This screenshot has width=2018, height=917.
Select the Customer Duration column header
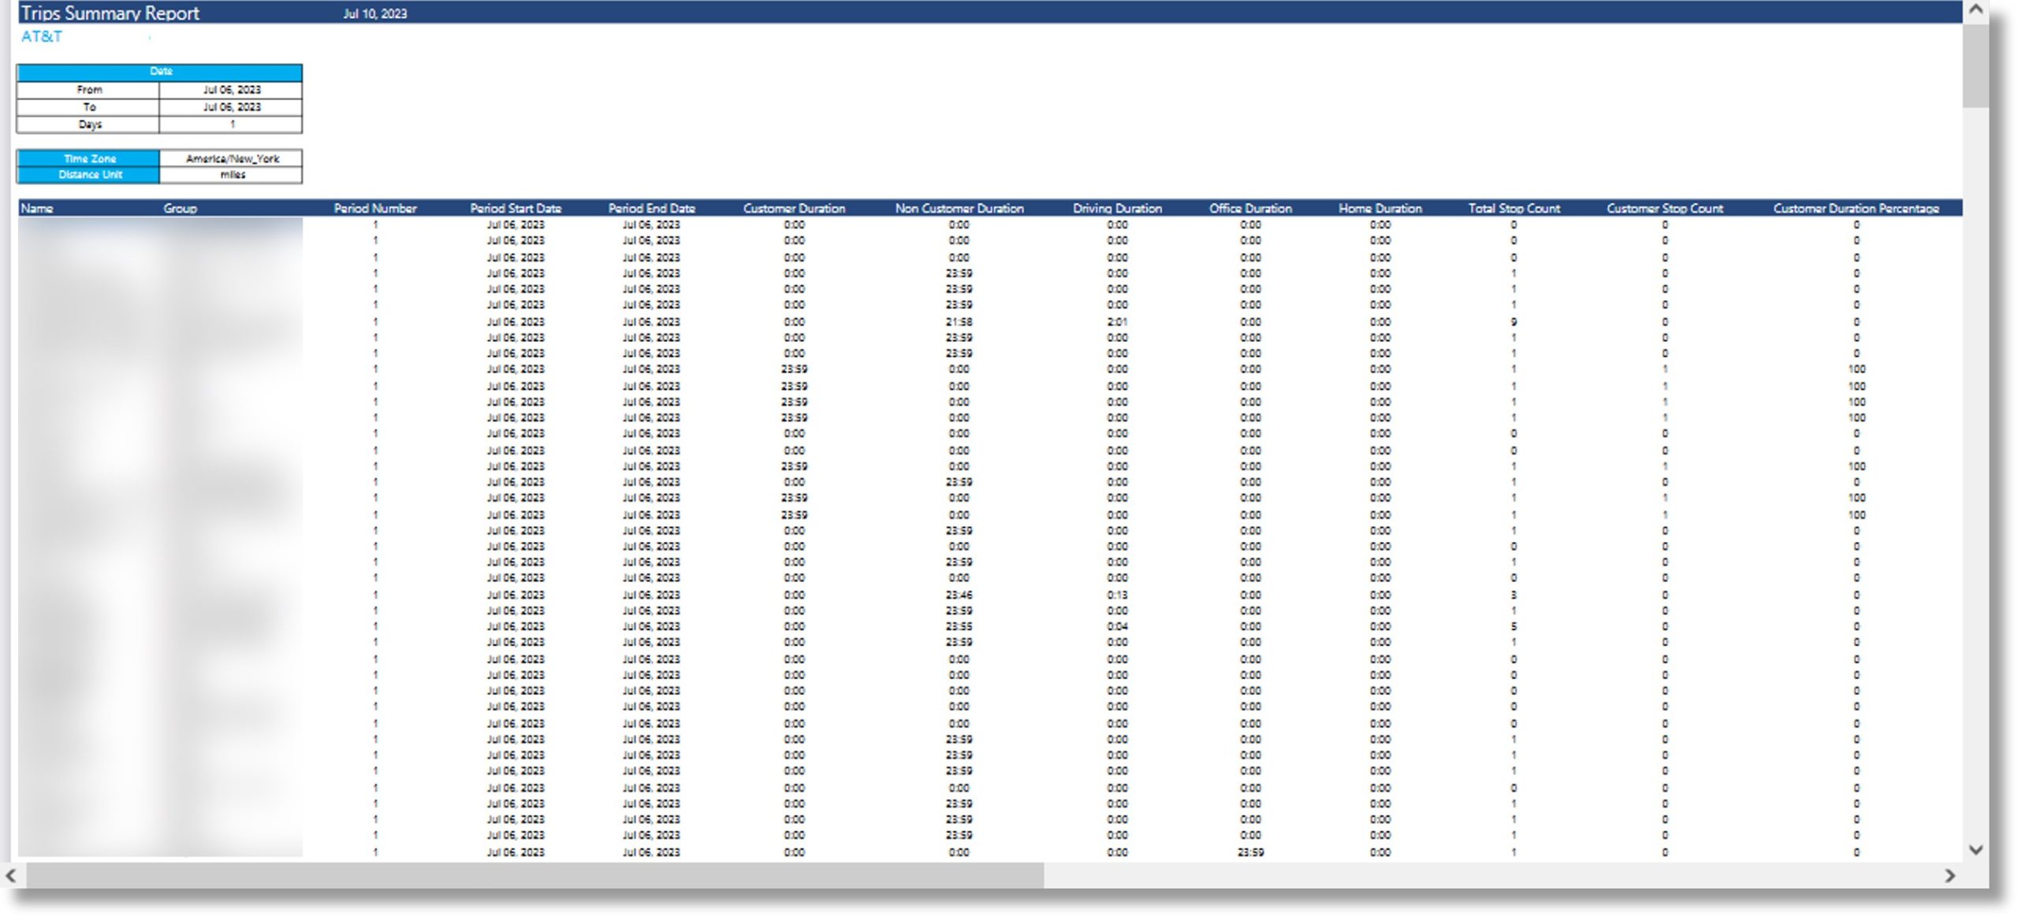pyautogui.click(x=794, y=209)
